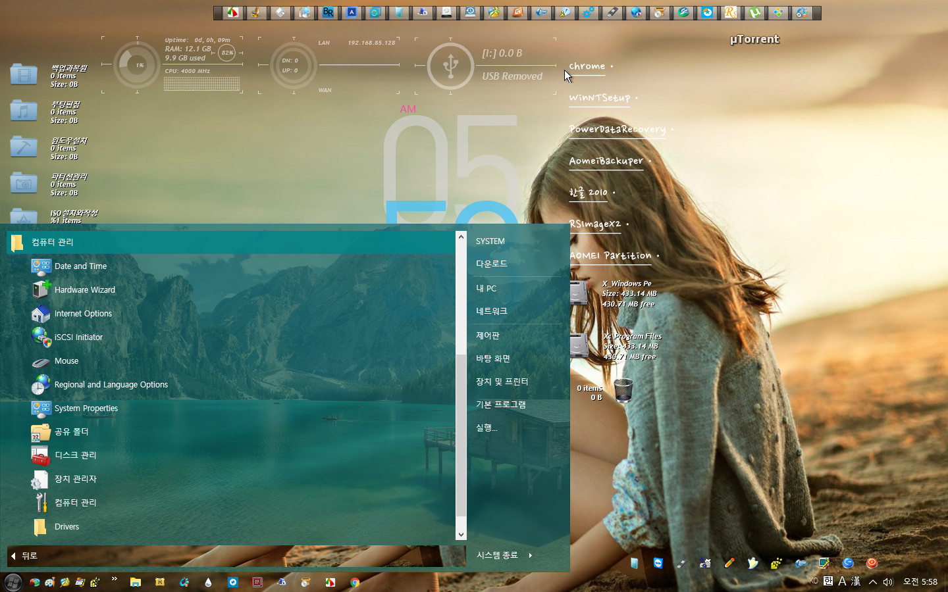948x592 pixels.
Task: Open pencil icon in bottom-right dock
Action: pos(729,563)
